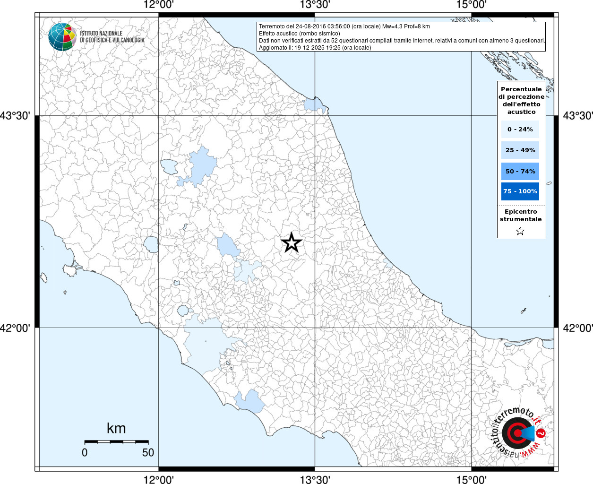The width and height of the screenshot is (593, 484).
Task: Click the top 13°30' longitude label
Action: click(315, 5)
